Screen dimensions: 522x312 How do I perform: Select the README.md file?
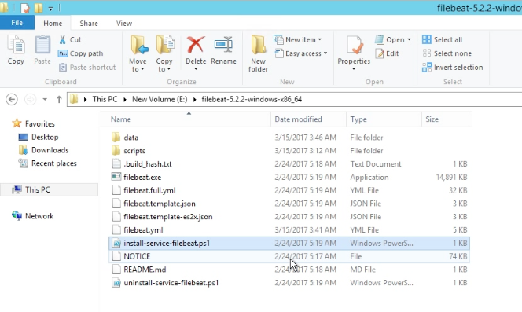pyautogui.click(x=289, y=270)
